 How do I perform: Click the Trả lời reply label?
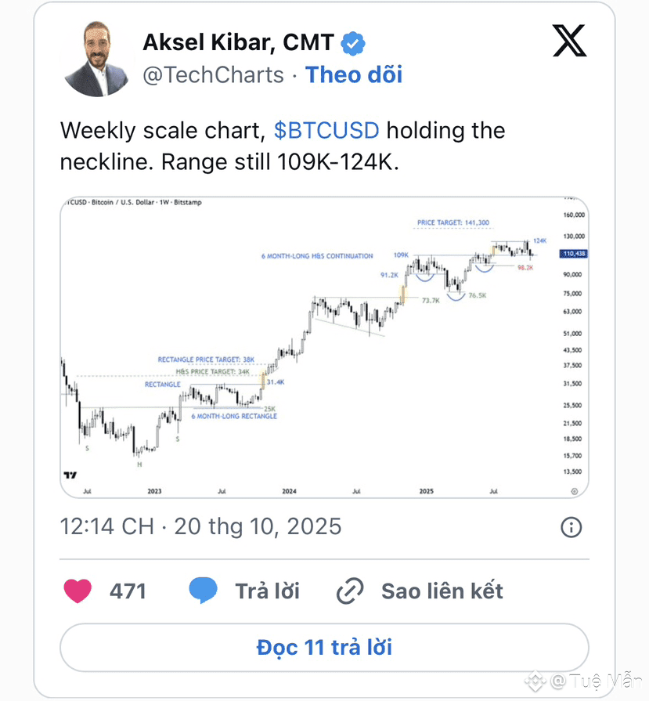click(x=267, y=591)
